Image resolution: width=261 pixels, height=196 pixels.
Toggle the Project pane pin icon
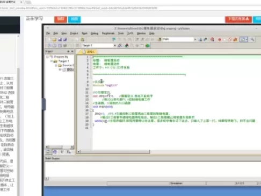click(x=68, y=52)
